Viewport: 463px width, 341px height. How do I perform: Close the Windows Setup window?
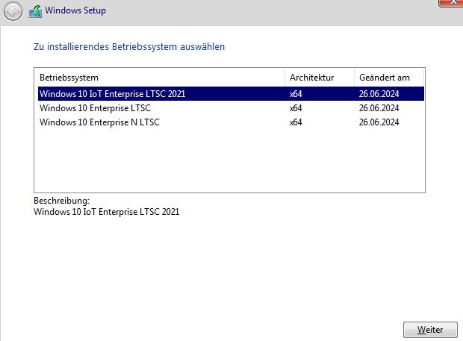tap(451, 3)
